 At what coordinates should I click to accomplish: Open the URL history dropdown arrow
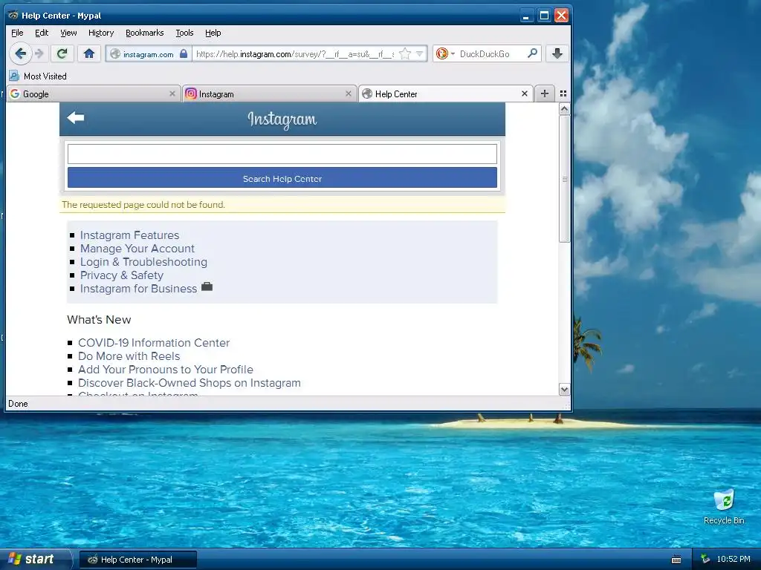tap(420, 53)
